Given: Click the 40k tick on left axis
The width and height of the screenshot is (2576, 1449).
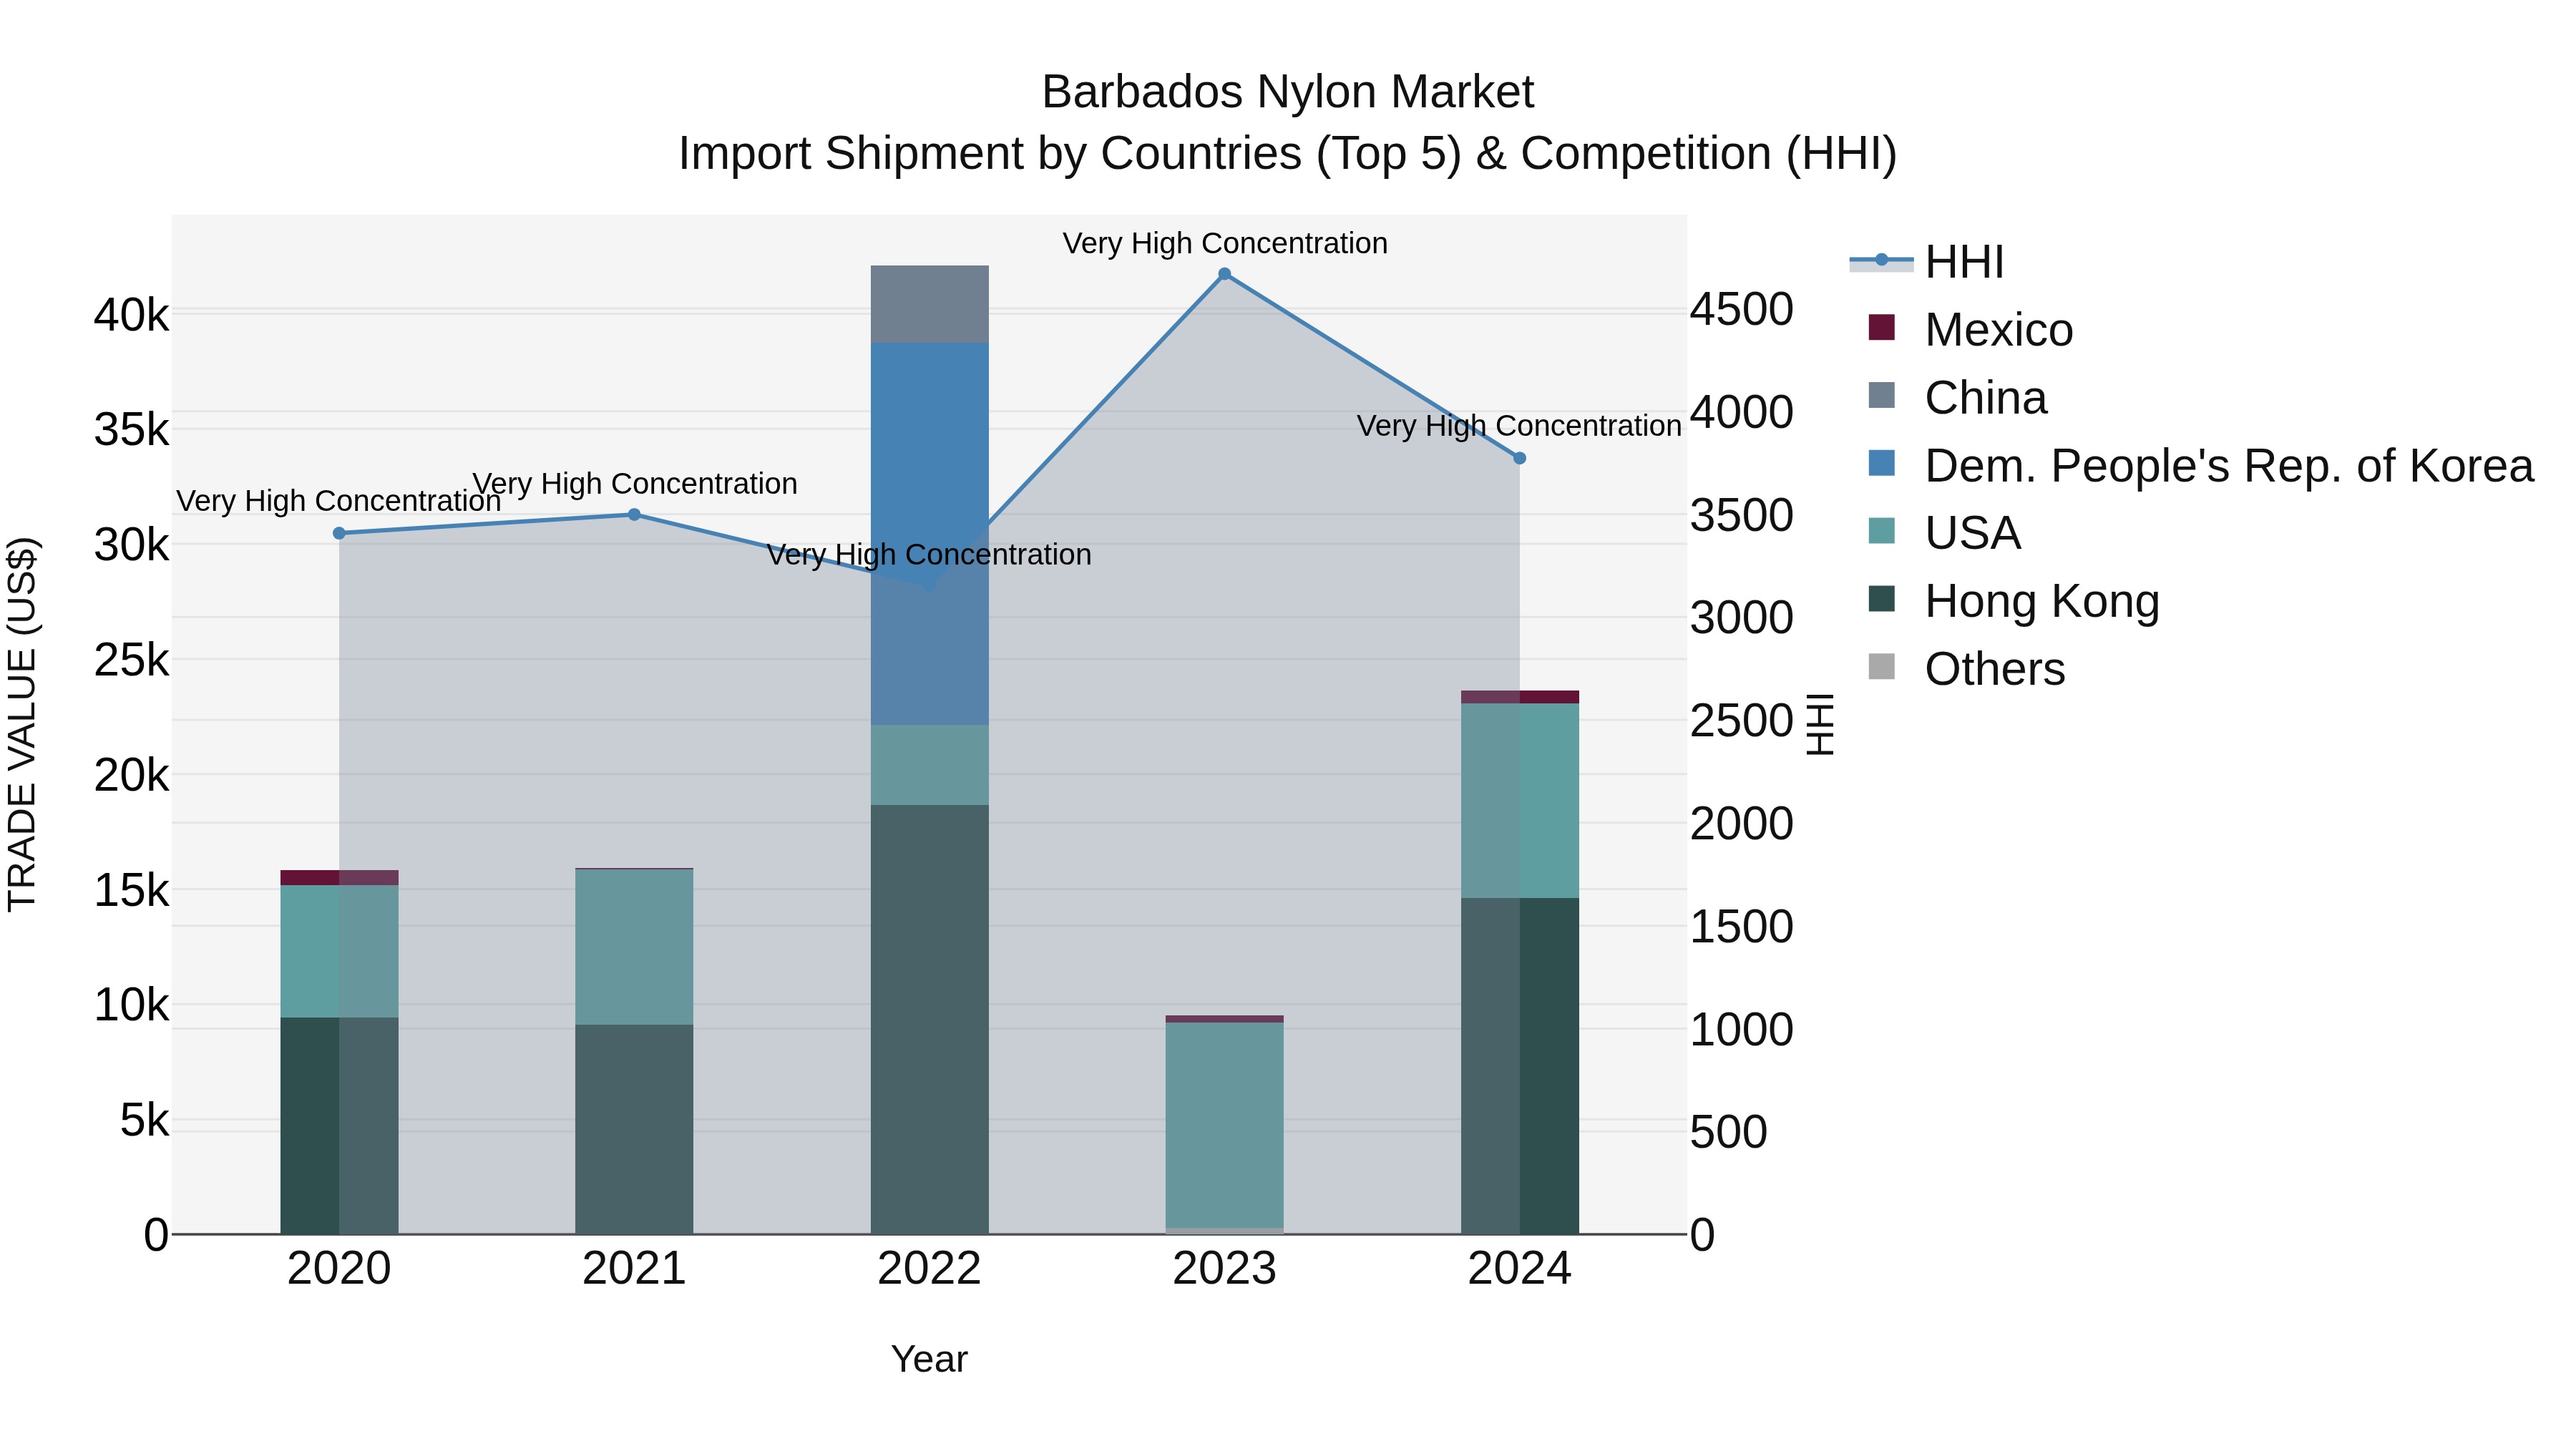Looking at the screenshot, I should [x=132, y=315].
